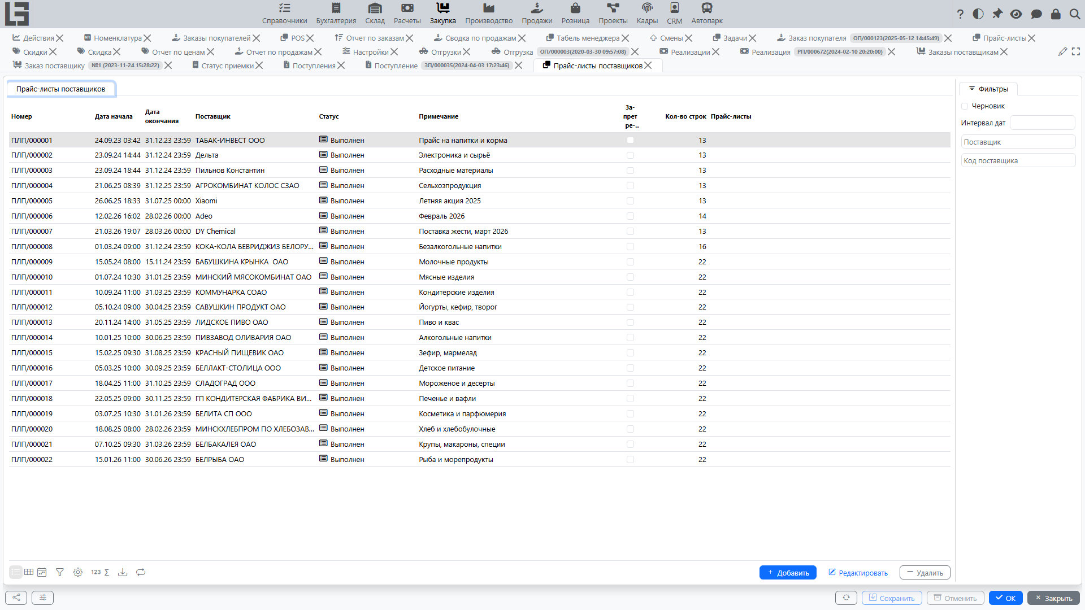Screen dimensions: 1085x610
Task: Toggle Запрет checkbox for ПЛП/000005 row
Action: [x=630, y=201]
